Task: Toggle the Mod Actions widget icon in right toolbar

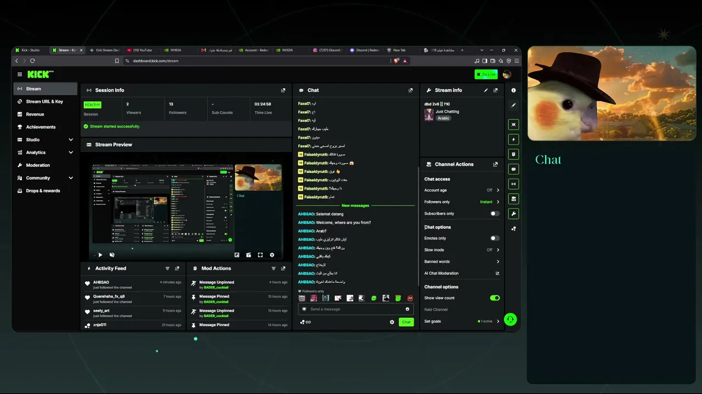Action: (x=513, y=154)
